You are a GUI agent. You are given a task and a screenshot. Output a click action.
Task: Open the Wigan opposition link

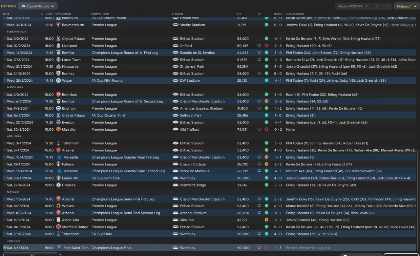pyautogui.click(x=67, y=80)
